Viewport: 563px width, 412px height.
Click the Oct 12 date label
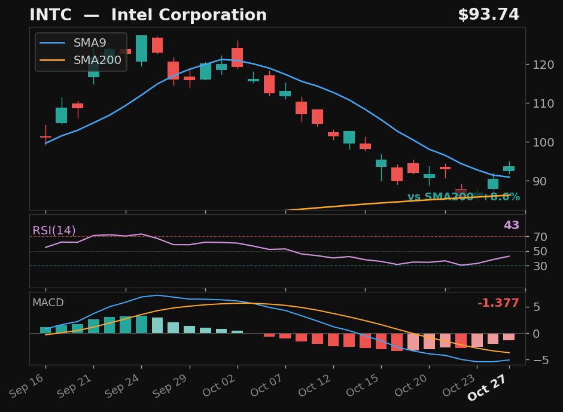(x=315, y=386)
